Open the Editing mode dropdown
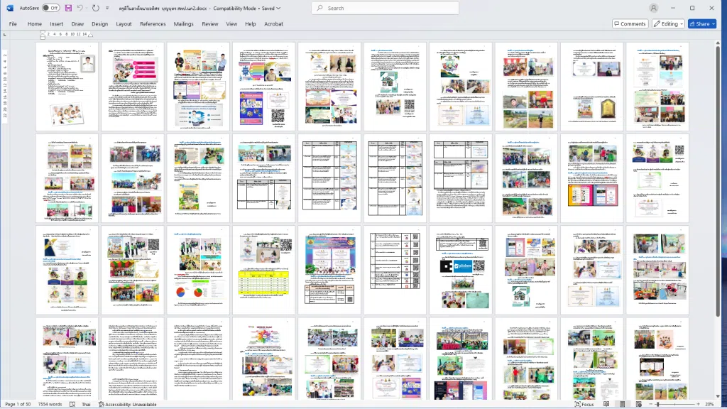 click(668, 23)
